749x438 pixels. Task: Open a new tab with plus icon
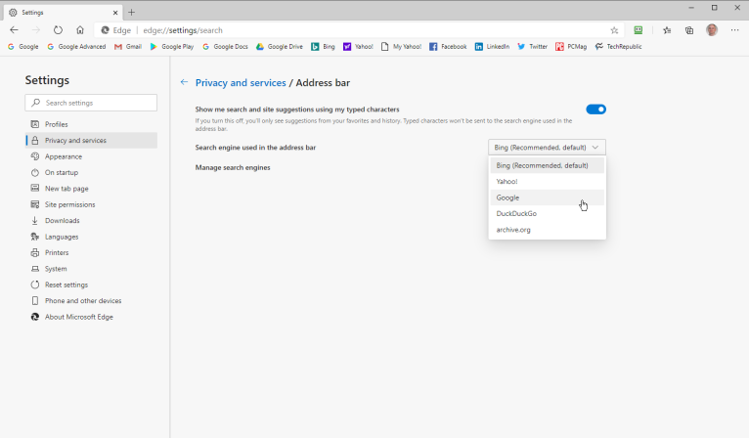point(131,13)
